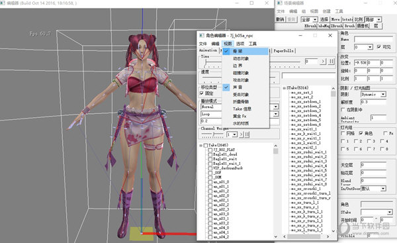Open 文件 menu in 角色编辑器
This screenshot has height=243, width=397.
[x=203, y=44]
